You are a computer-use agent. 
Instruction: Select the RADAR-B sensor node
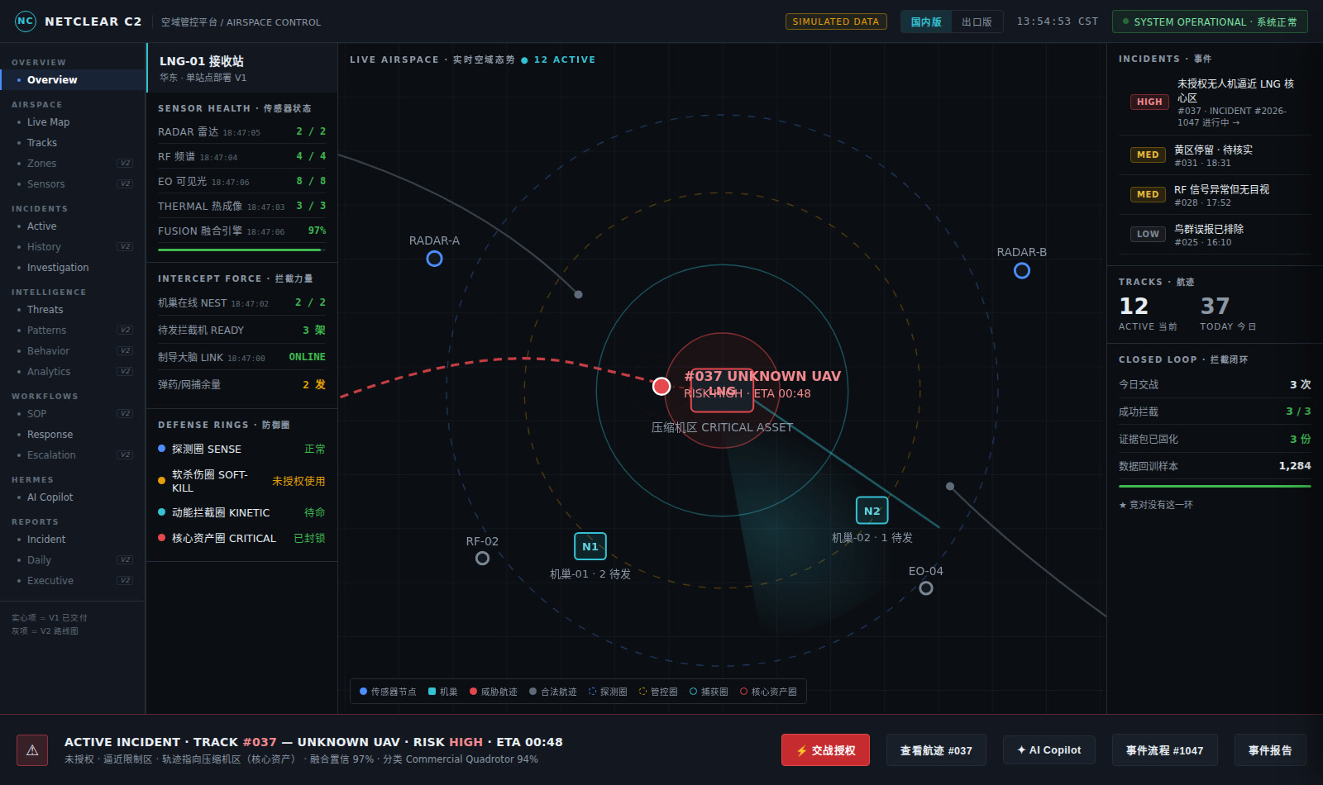(x=1022, y=270)
